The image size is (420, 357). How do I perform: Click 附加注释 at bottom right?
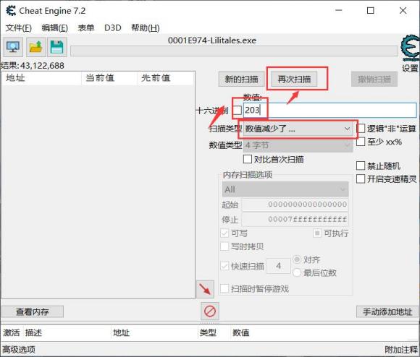point(401,349)
